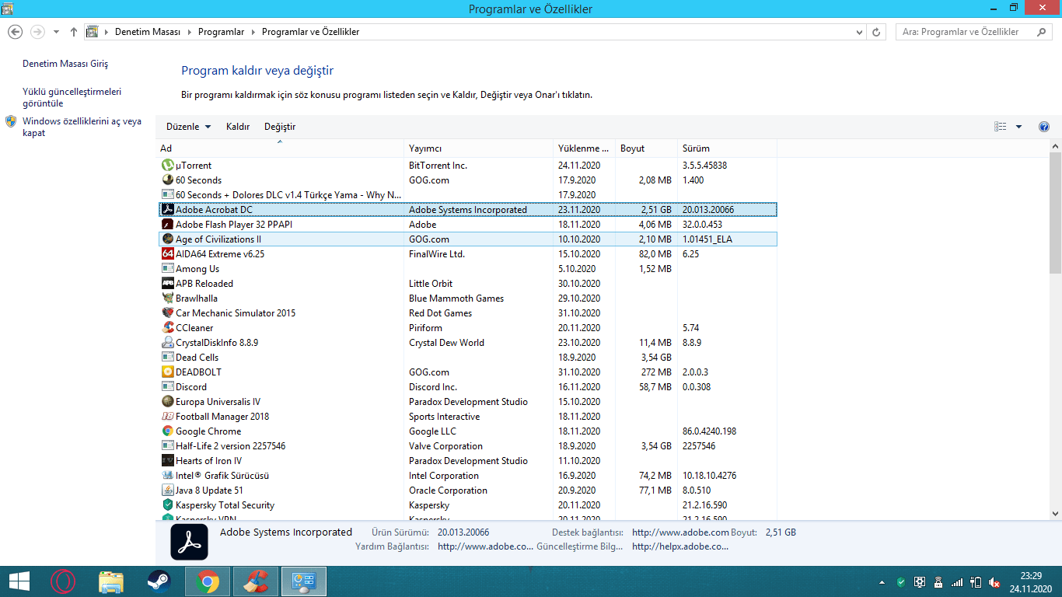Sort by the Ad column header
Screen dimensions: 1062x597
280,148
